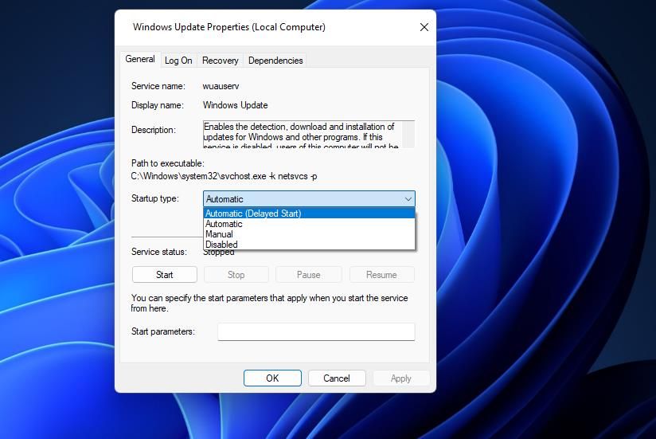
Task: Choose Manual startup type
Action: 309,234
